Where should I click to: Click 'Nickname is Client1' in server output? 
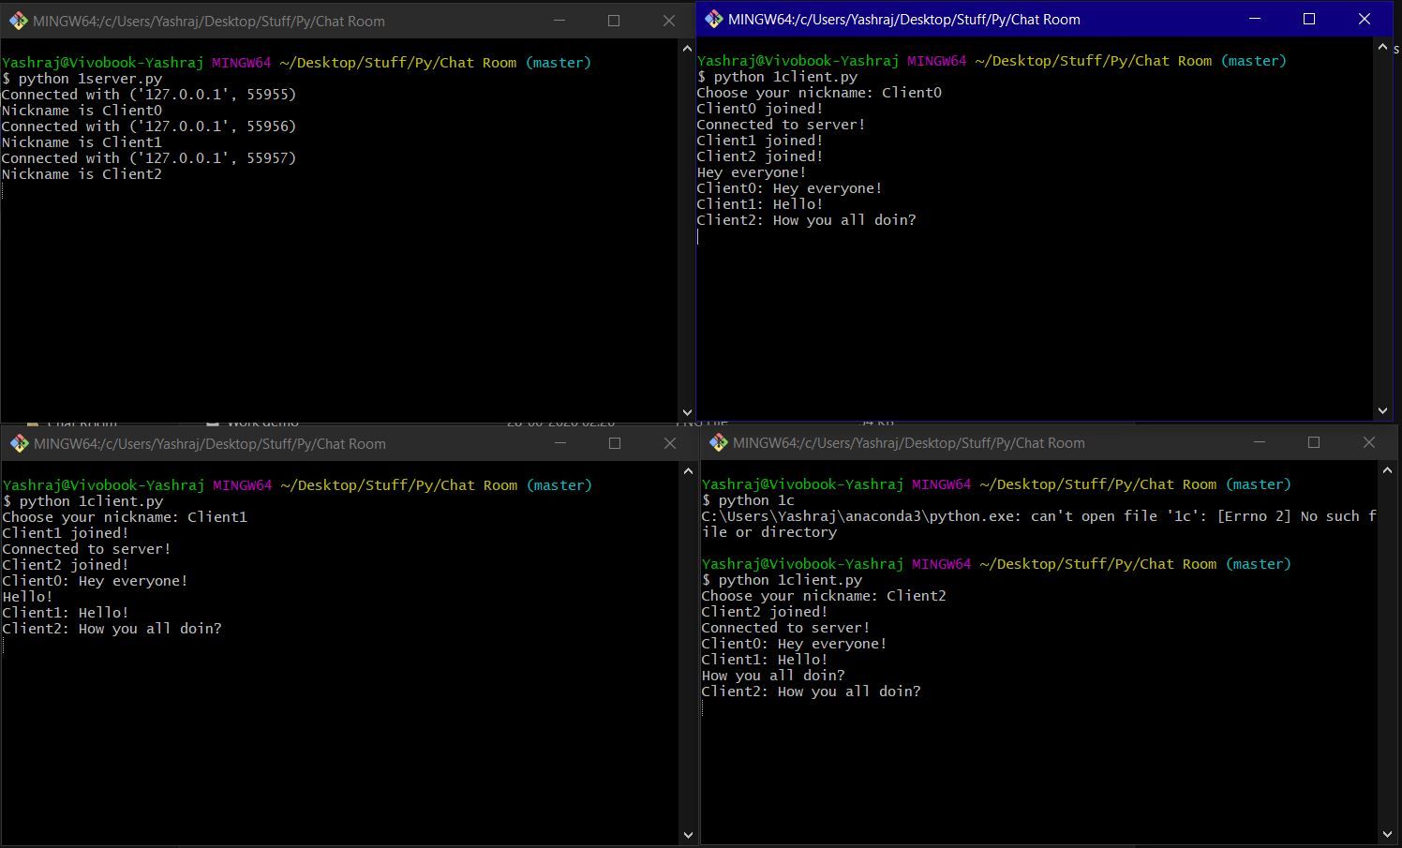coord(82,142)
